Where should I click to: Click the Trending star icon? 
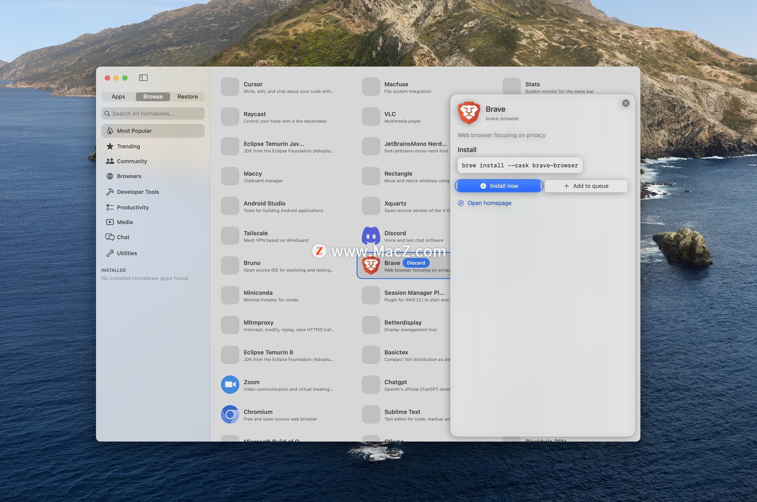110,146
